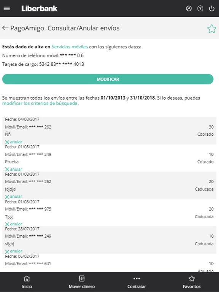Open Favoritos tab
Image resolution: width=219 pixels, height=292 pixels.
click(x=192, y=282)
